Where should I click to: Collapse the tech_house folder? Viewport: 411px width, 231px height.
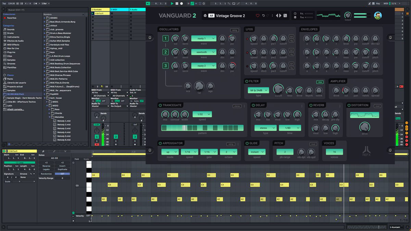[x=45, y=98]
